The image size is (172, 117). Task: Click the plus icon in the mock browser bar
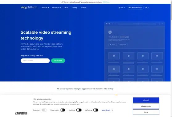coord(162,24)
